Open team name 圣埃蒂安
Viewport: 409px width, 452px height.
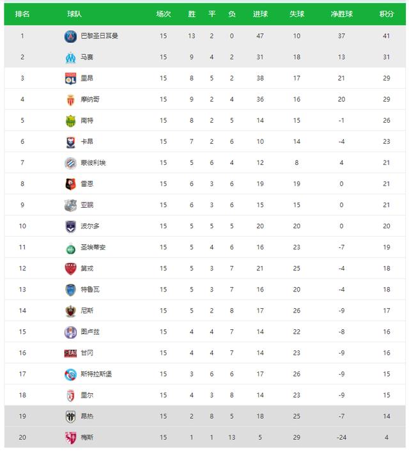[x=93, y=247]
